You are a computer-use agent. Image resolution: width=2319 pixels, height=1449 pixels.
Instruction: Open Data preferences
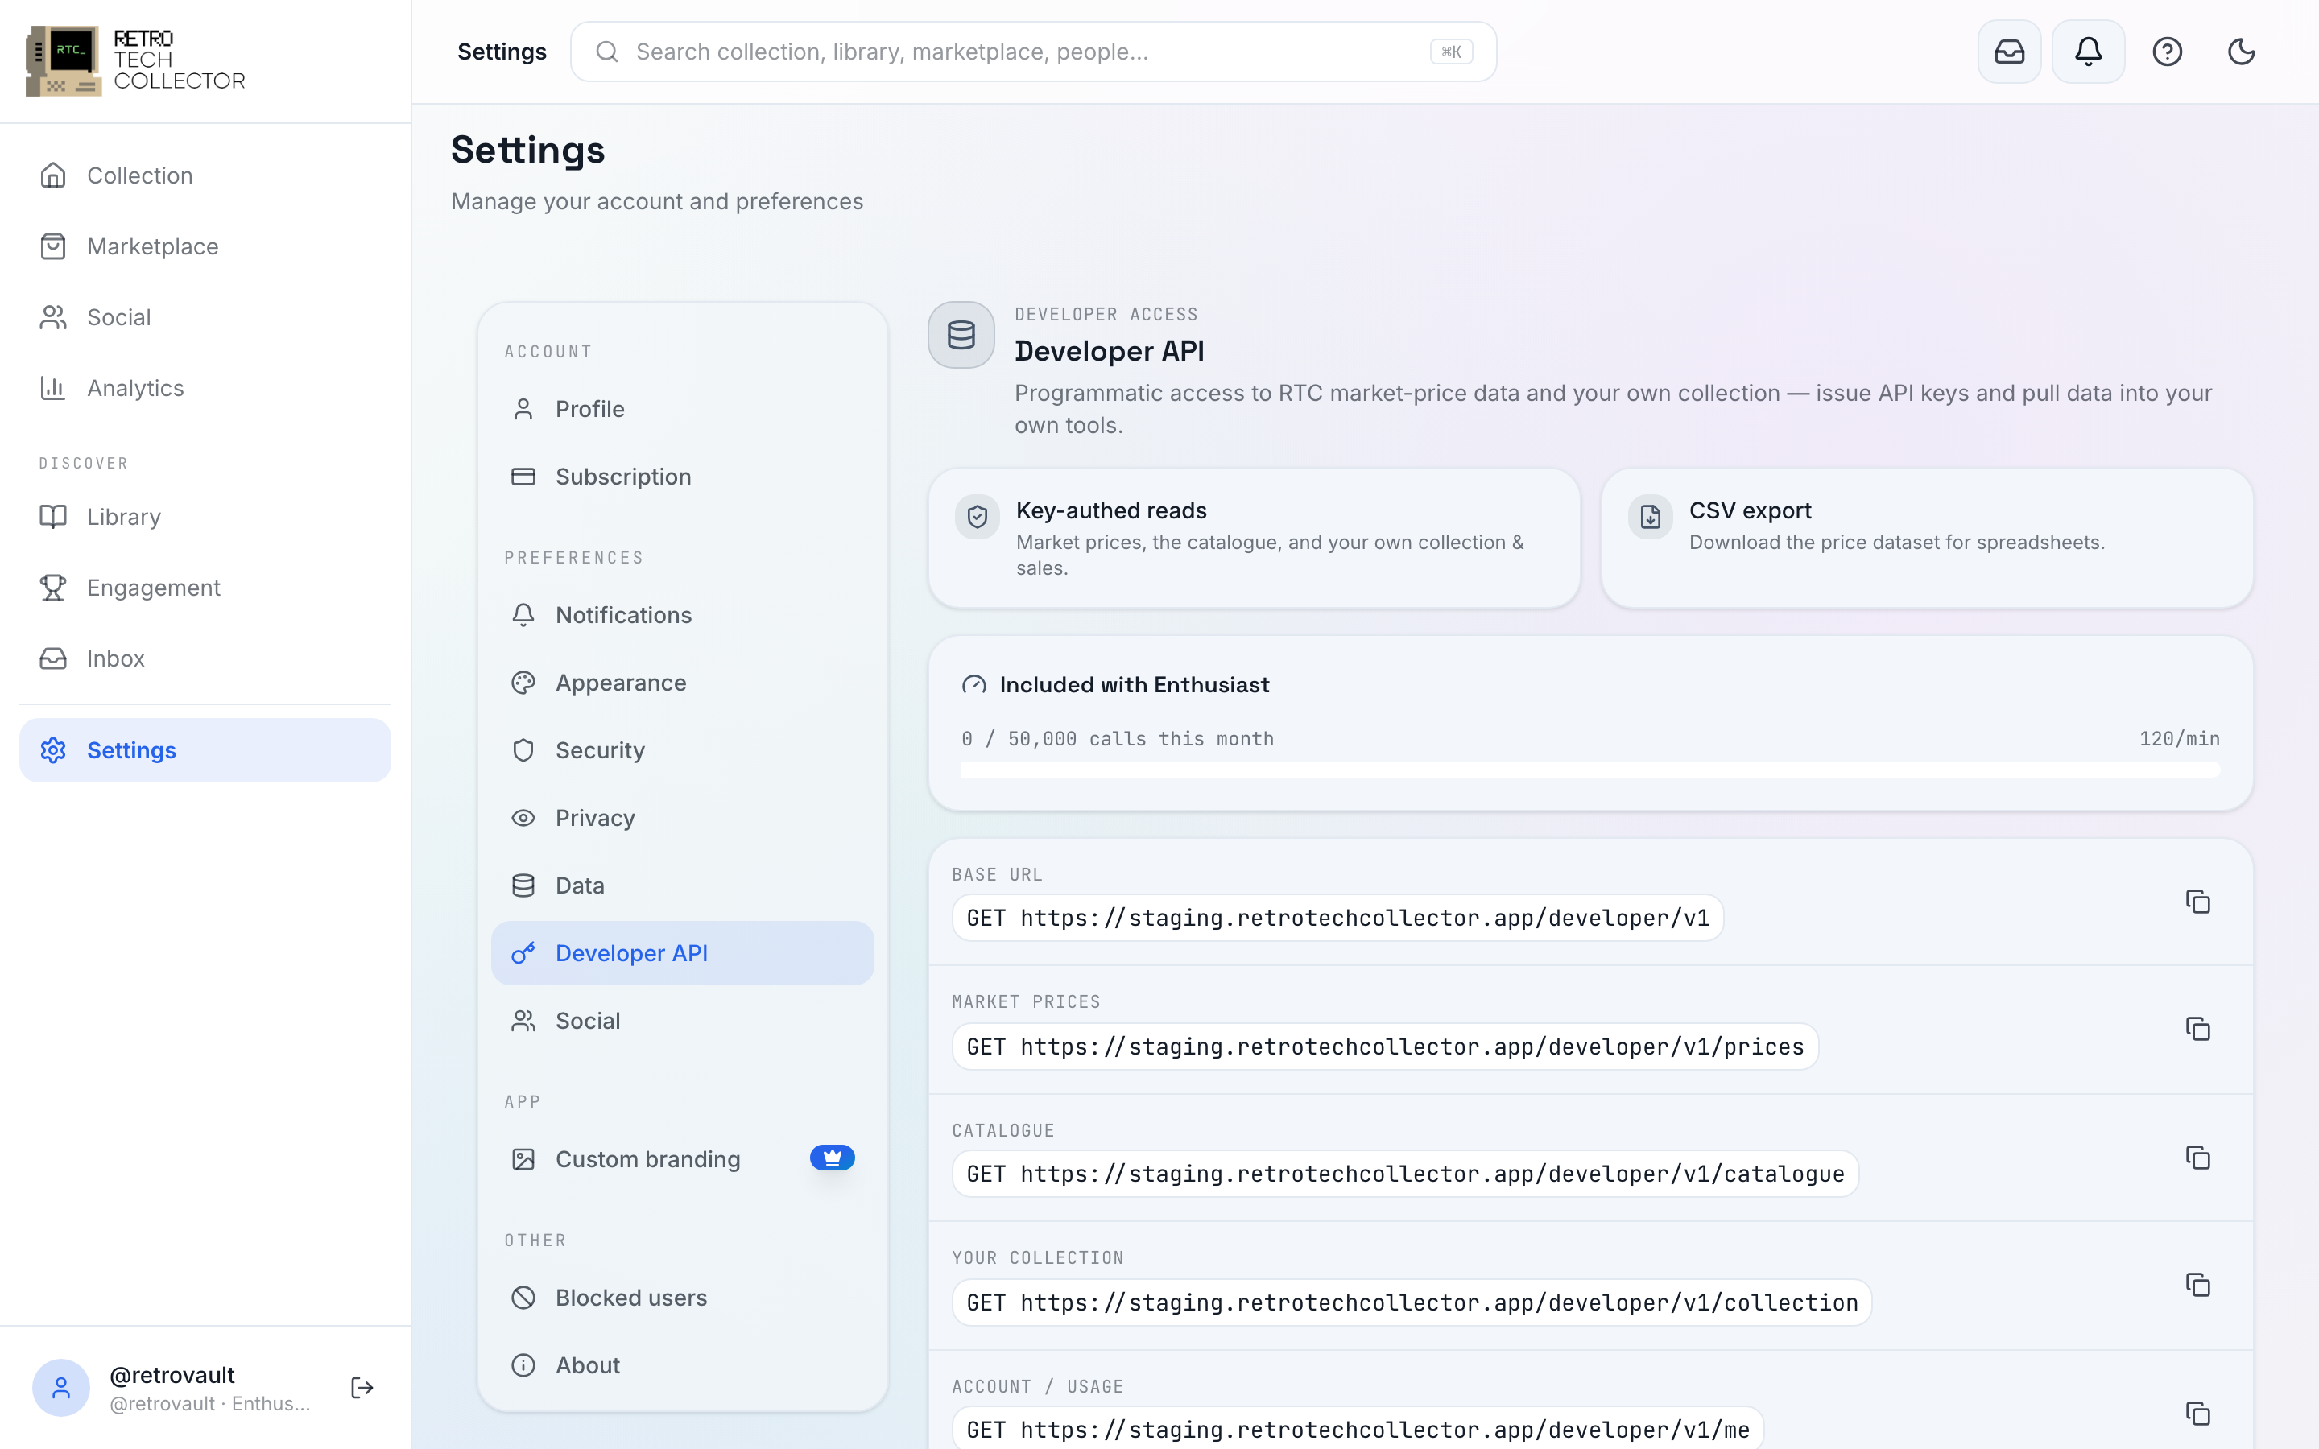click(x=682, y=885)
